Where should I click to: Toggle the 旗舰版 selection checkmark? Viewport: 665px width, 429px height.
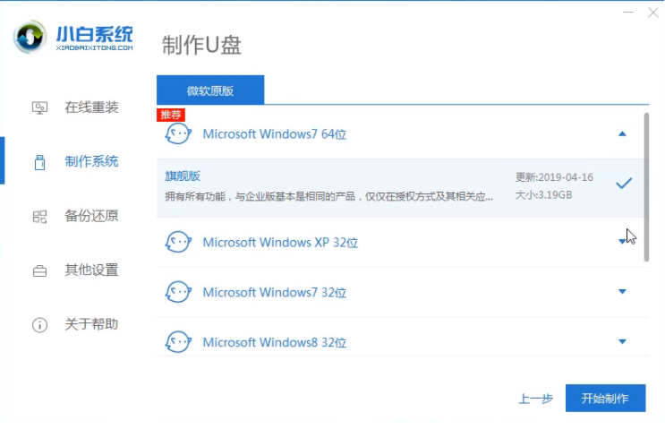click(624, 184)
